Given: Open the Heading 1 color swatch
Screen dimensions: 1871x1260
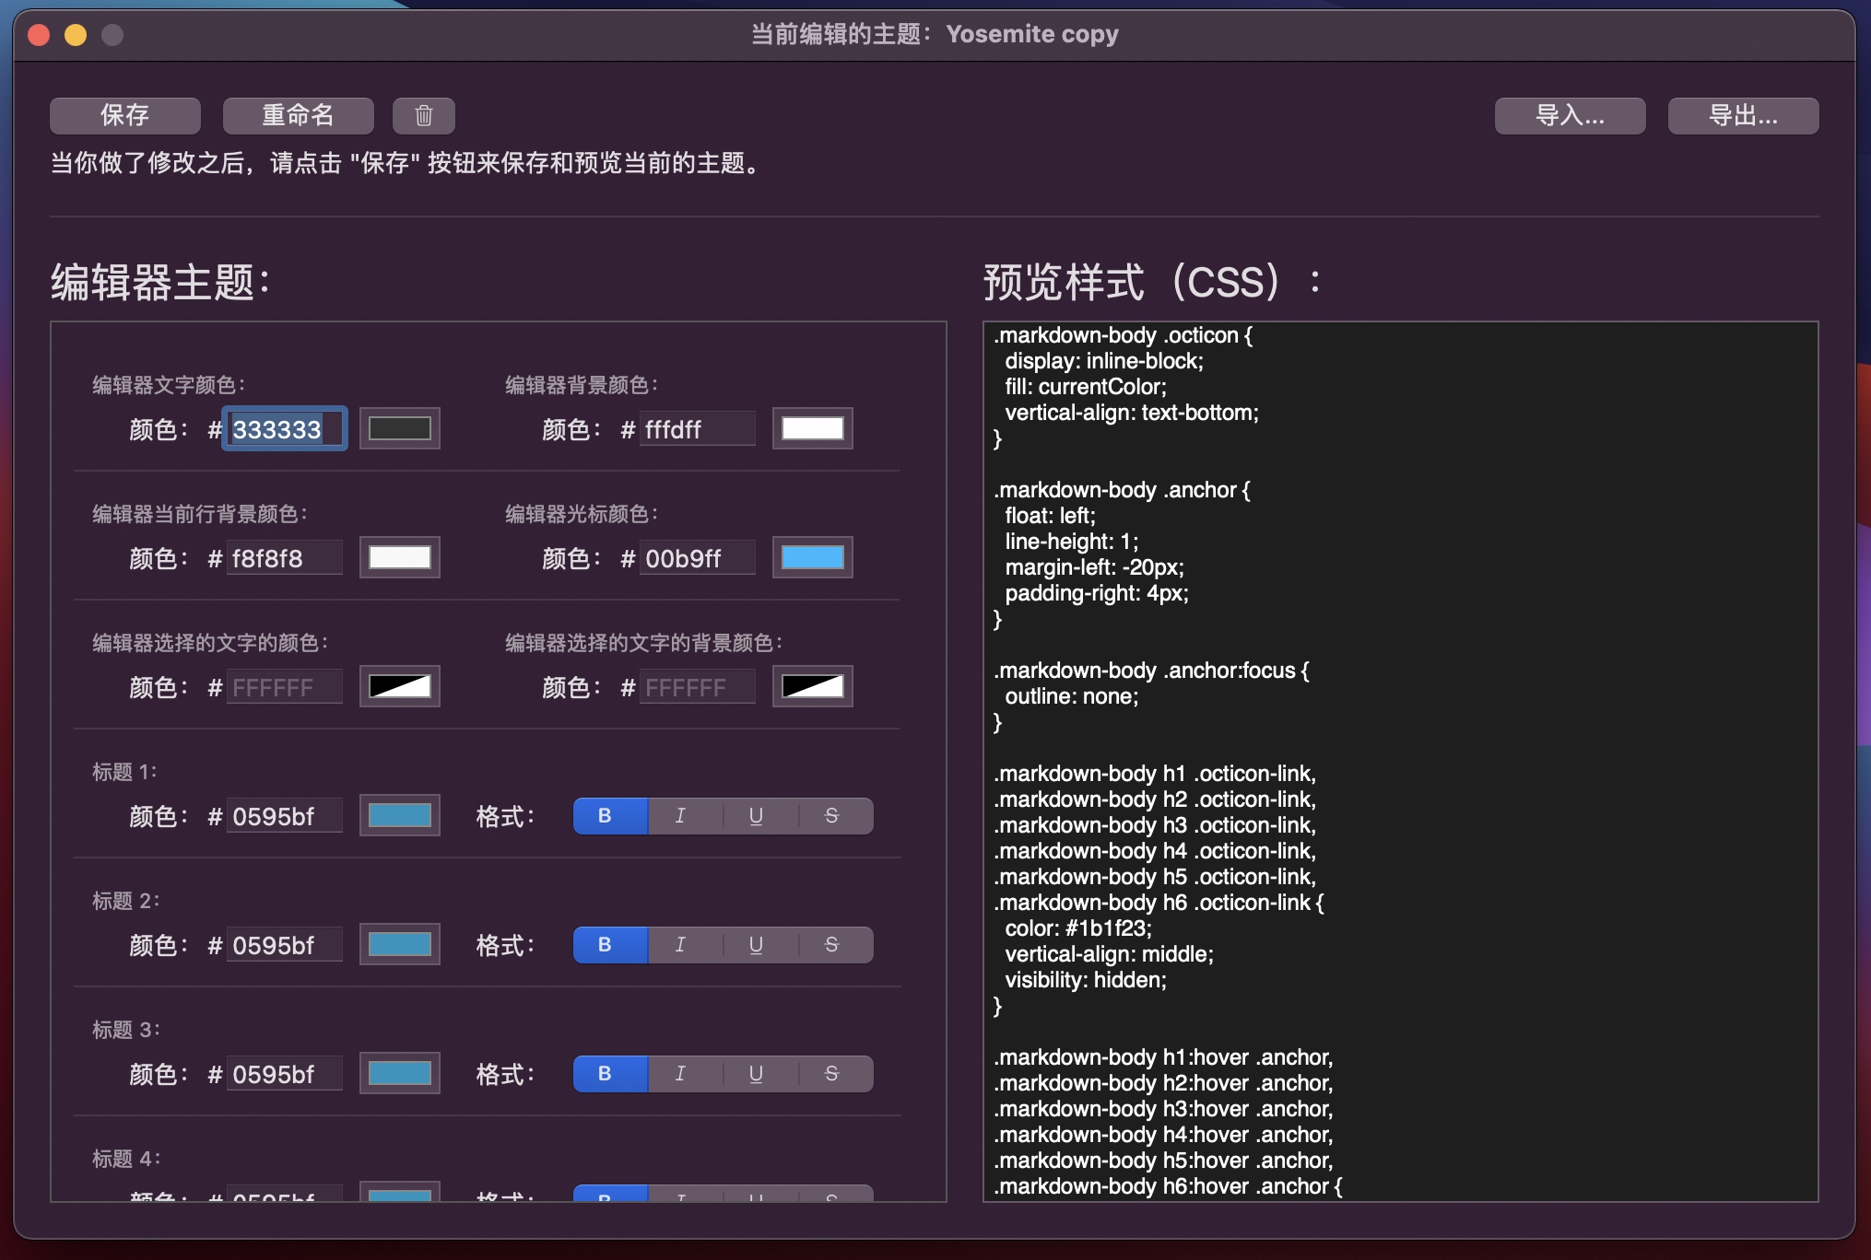Looking at the screenshot, I should point(399,815).
